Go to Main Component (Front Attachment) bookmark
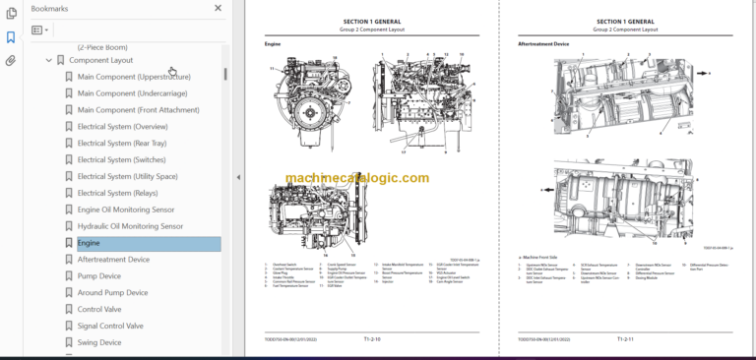This screenshot has height=360, width=756. click(139, 110)
